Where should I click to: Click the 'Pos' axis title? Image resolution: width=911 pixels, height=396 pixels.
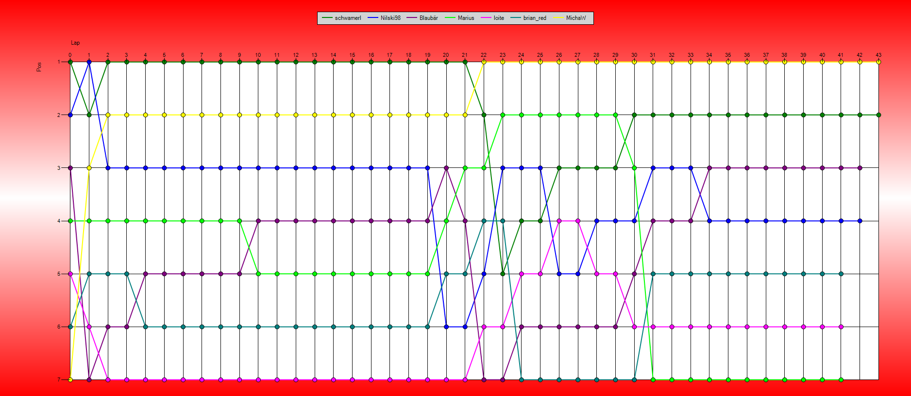[39, 67]
